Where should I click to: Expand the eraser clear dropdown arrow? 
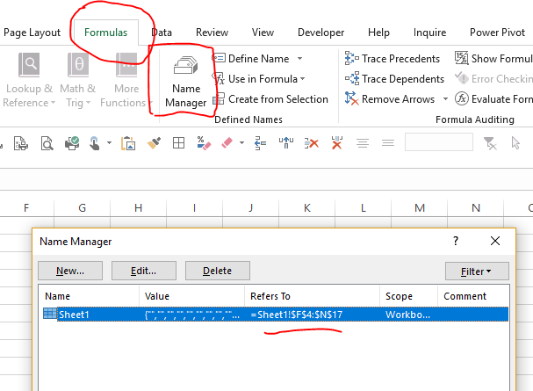pos(241,143)
